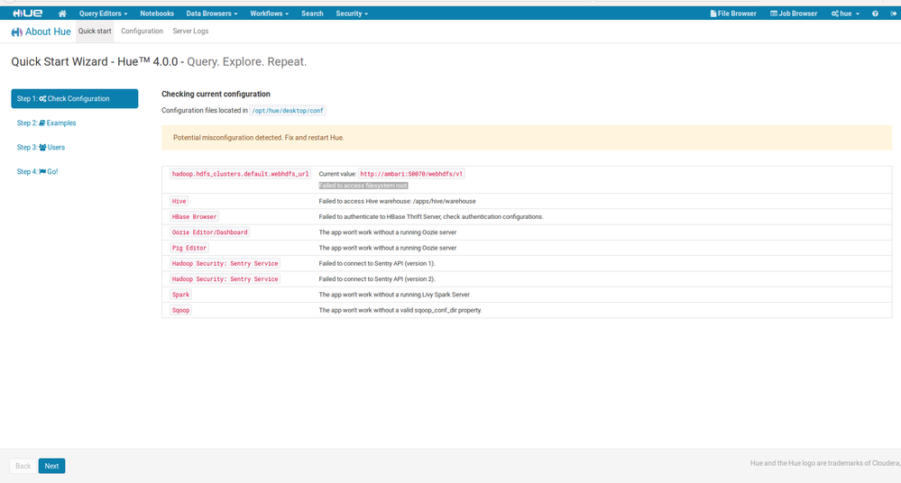Screen dimensions: 901x483
Task: Click the sqoop_conf_dir property message
Action: 400,310
